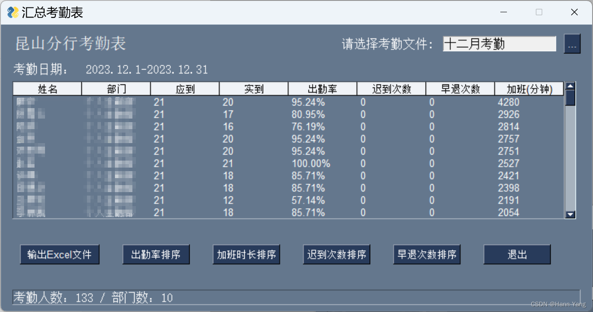Screen dimensions: 593x312
Task: Click the scrollbar down arrow
Action: point(571,214)
